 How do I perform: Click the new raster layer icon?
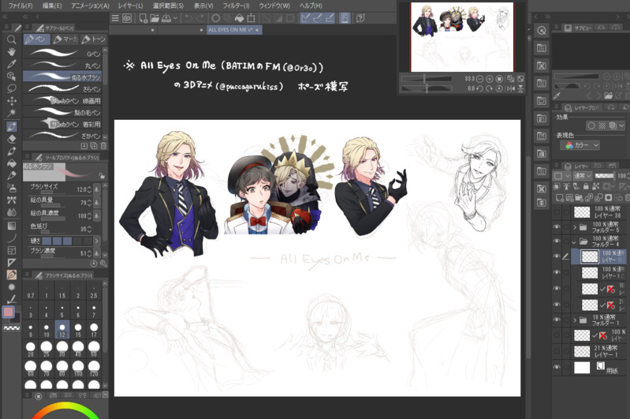pyautogui.click(x=559, y=197)
